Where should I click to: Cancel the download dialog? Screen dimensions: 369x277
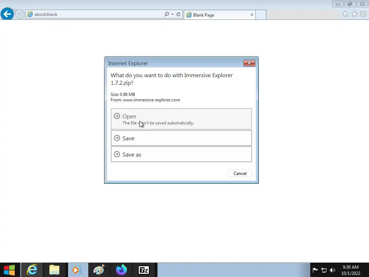(240, 173)
